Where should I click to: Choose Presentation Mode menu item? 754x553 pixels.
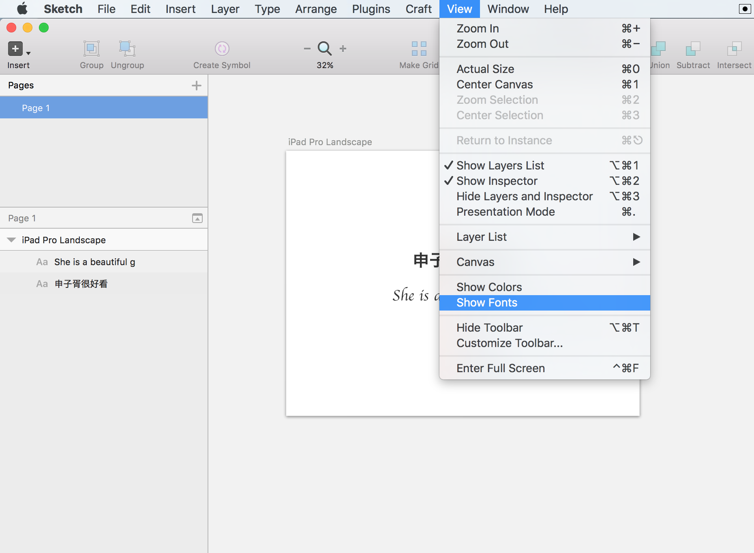(x=545, y=212)
